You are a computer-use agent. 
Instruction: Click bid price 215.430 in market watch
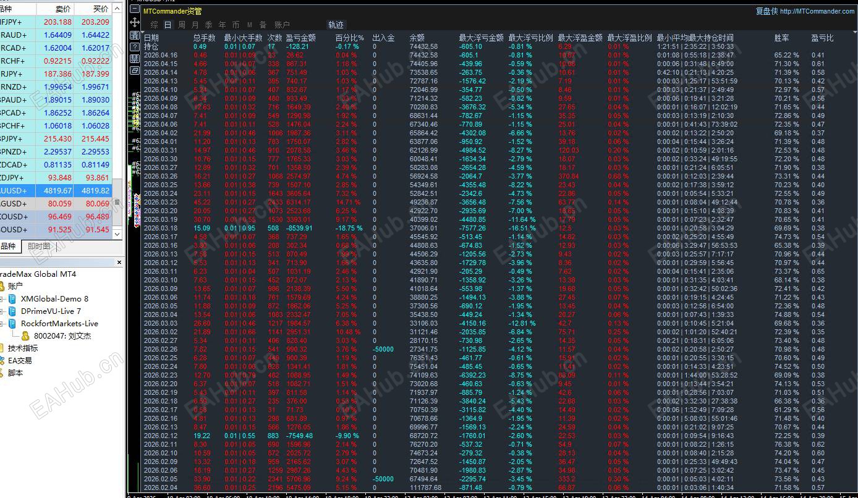pos(57,138)
